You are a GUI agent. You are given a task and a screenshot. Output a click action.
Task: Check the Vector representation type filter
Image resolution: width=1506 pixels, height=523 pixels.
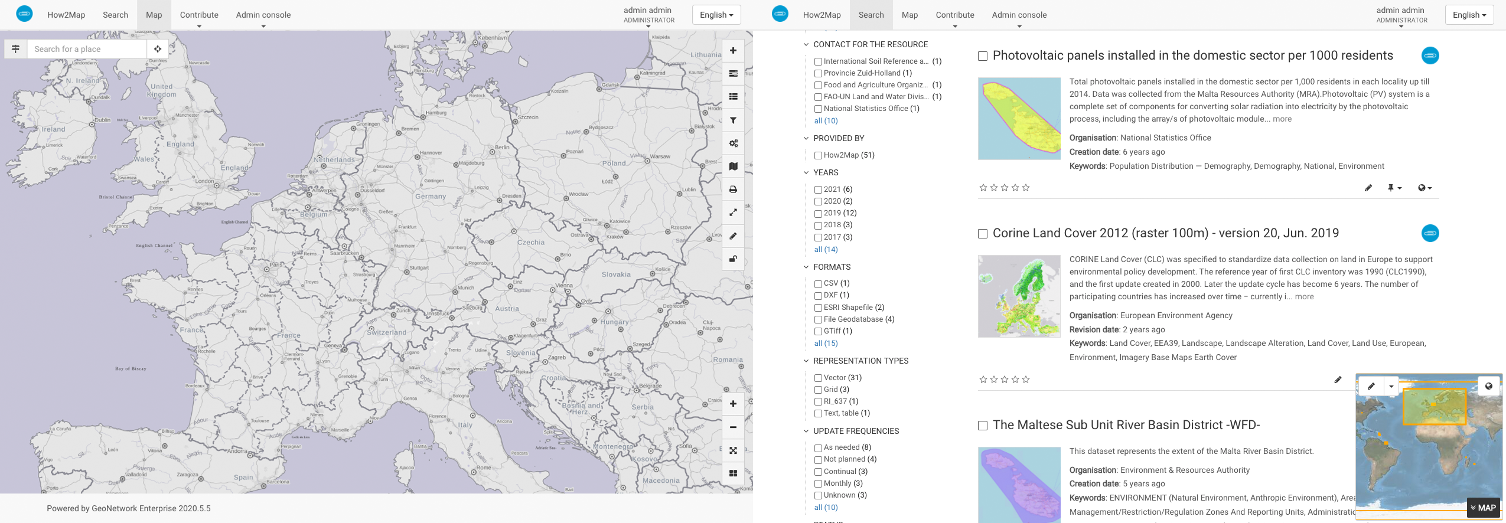[x=818, y=378]
